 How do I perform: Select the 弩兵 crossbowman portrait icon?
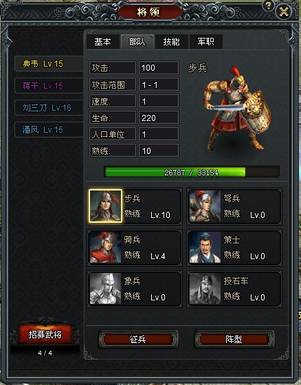(x=205, y=206)
